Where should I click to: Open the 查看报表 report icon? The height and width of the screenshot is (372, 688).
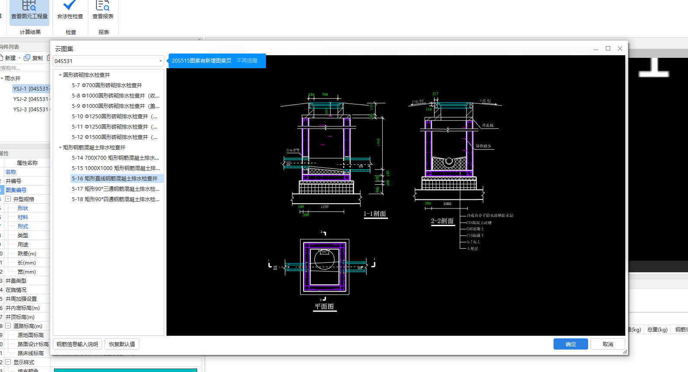pos(103,11)
